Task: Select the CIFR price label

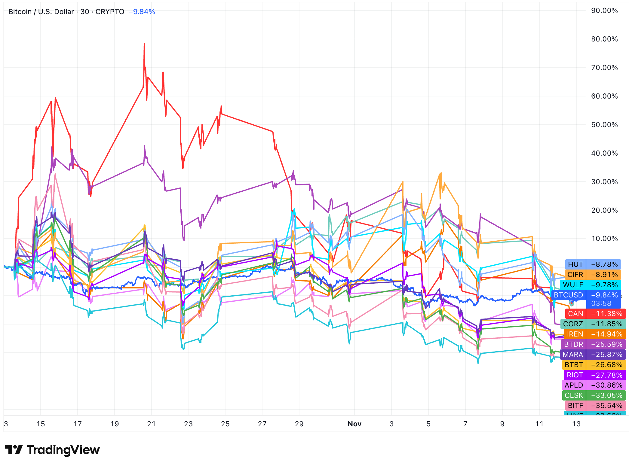Action: click(575, 275)
